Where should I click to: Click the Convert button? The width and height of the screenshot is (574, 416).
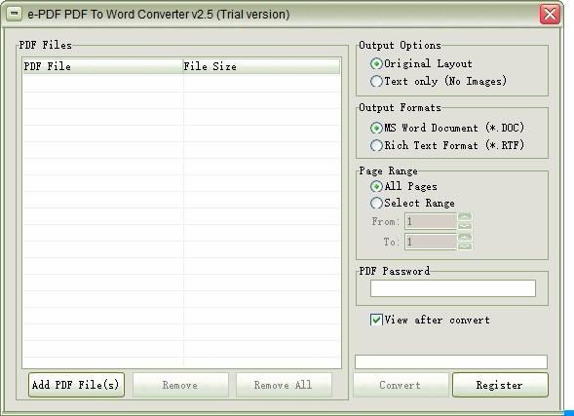click(401, 385)
